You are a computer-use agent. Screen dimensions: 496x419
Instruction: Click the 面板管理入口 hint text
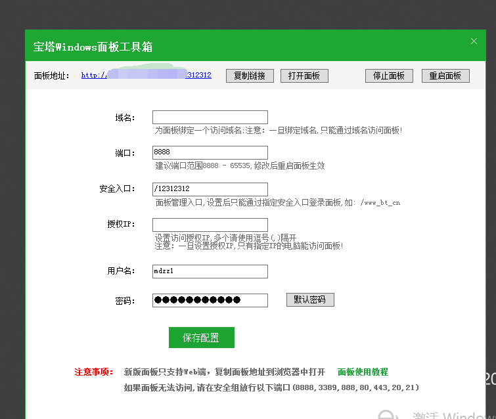point(278,202)
